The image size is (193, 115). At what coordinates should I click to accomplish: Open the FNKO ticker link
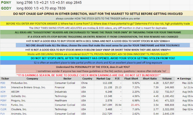tap(4, 105)
